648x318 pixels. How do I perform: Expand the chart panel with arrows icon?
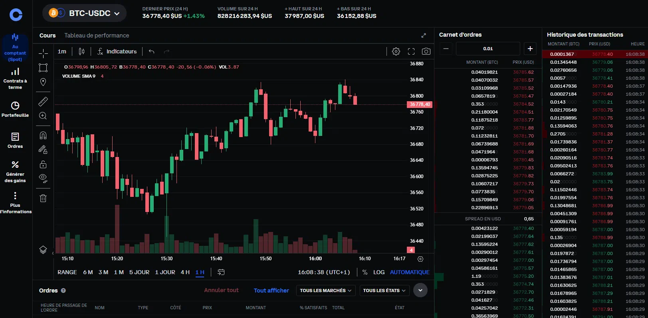tap(424, 35)
